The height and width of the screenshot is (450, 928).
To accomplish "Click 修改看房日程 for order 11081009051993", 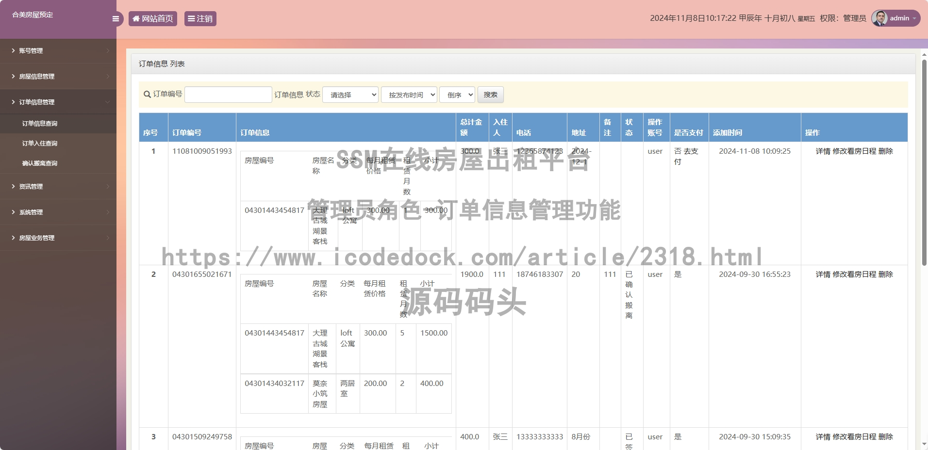I will coord(854,151).
